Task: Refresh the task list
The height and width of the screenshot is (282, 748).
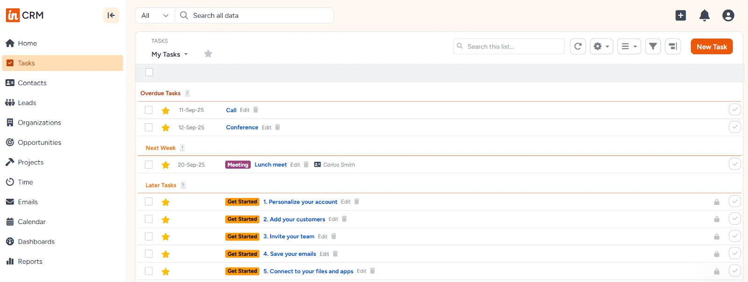Action: 578,46
